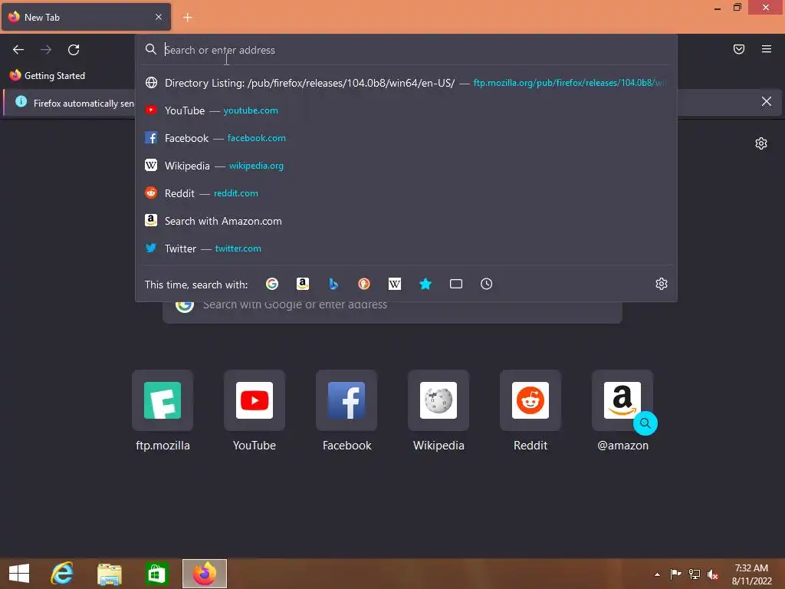Click the magnifier icon in the address bar
The width and height of the screenshot is (785, 589).
tap(151, 49)
